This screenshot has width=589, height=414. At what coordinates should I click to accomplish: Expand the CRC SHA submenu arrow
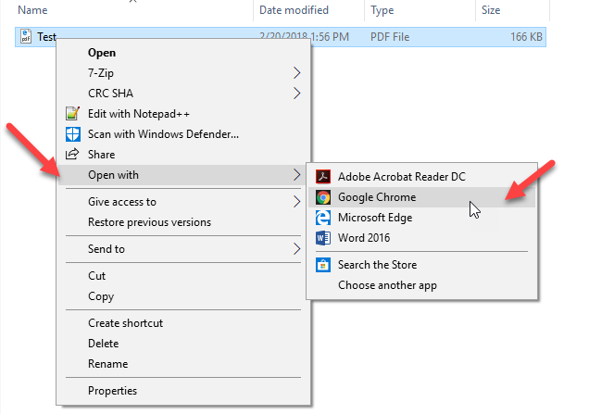pos(296,94)
